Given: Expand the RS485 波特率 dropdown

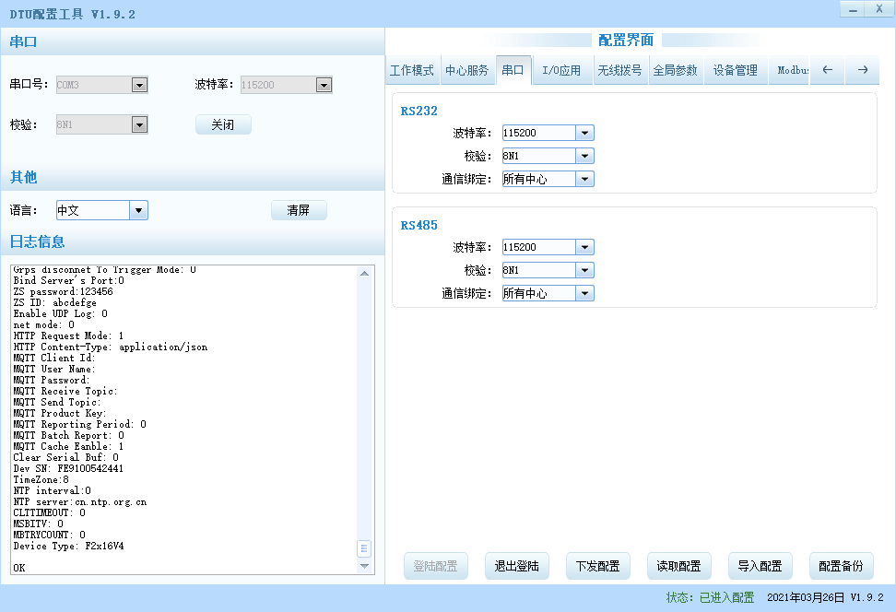Looking at the screenshot, I should coord(584,247).
